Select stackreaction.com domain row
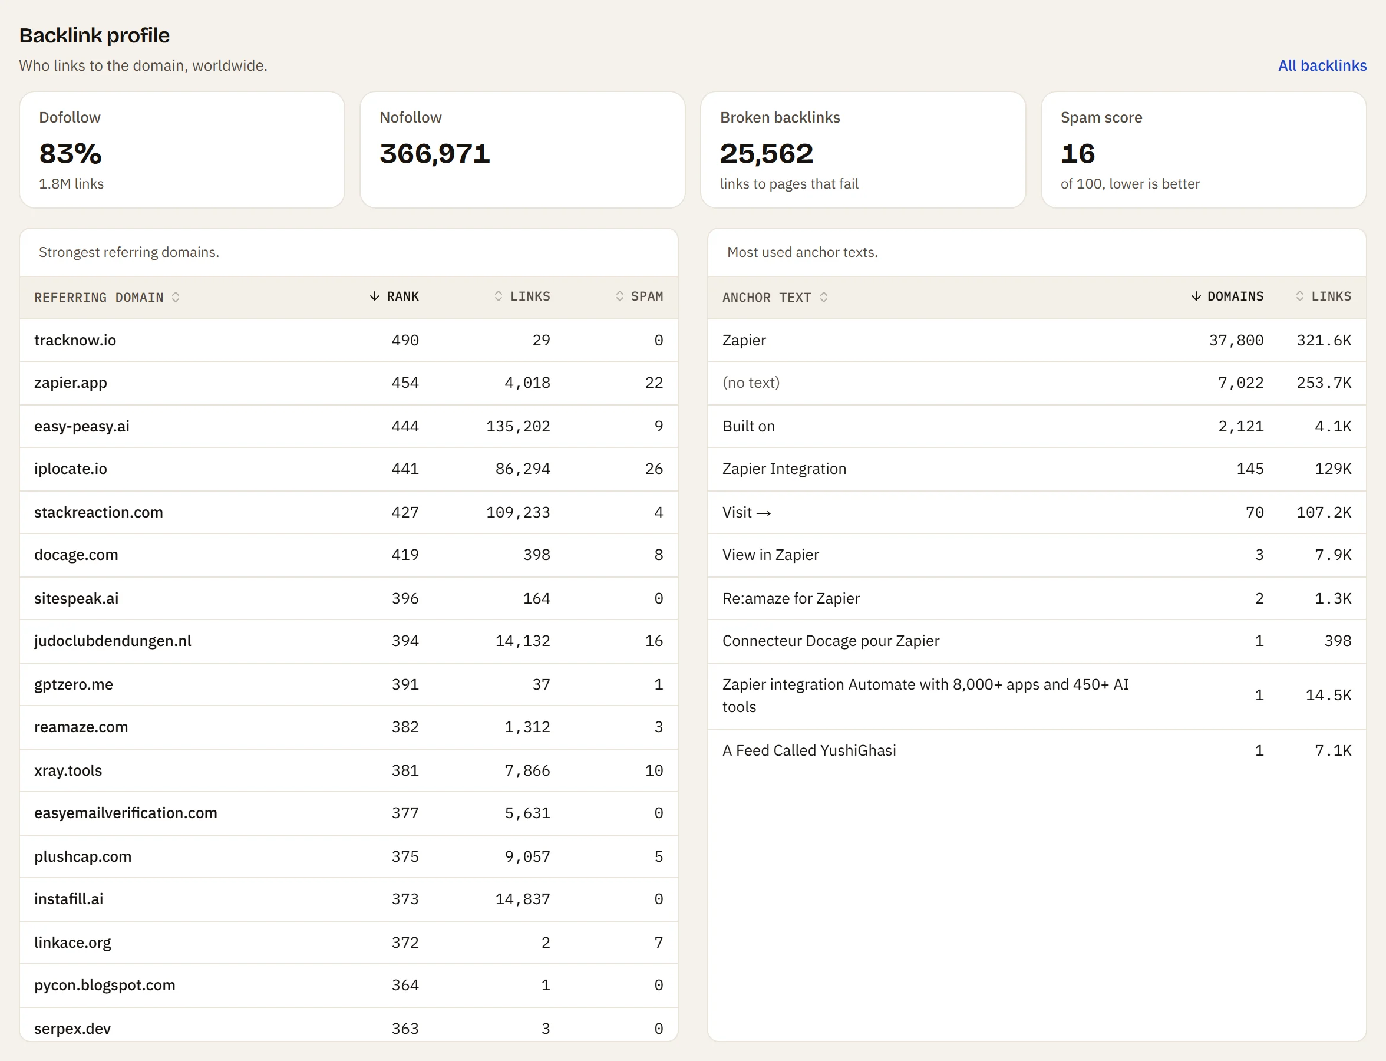The height and width of the screenshot is (1061, 1386). [348, 512]
